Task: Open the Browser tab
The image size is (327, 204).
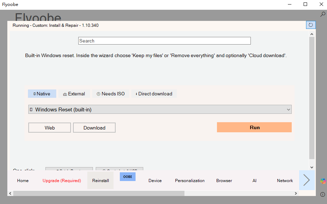Action: pos(224,181)
